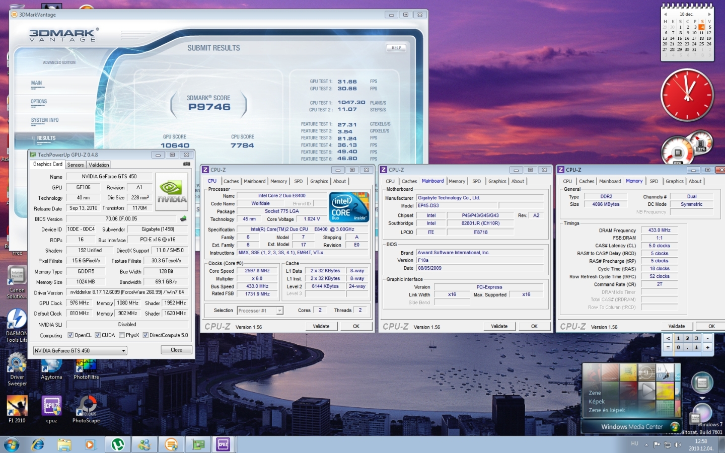Screen dimensions: 725x453
Task: Toggle the CUDA checkbox in GPU-Z
Action: pos(98,335)
